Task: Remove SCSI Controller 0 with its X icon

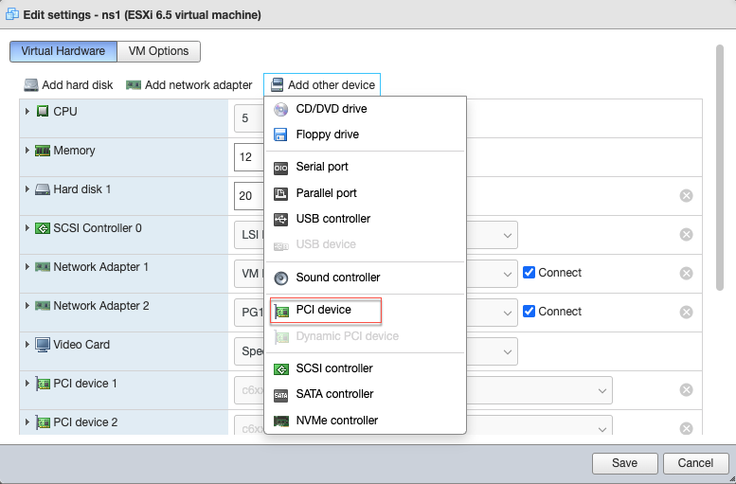Action: pos(686,234)
